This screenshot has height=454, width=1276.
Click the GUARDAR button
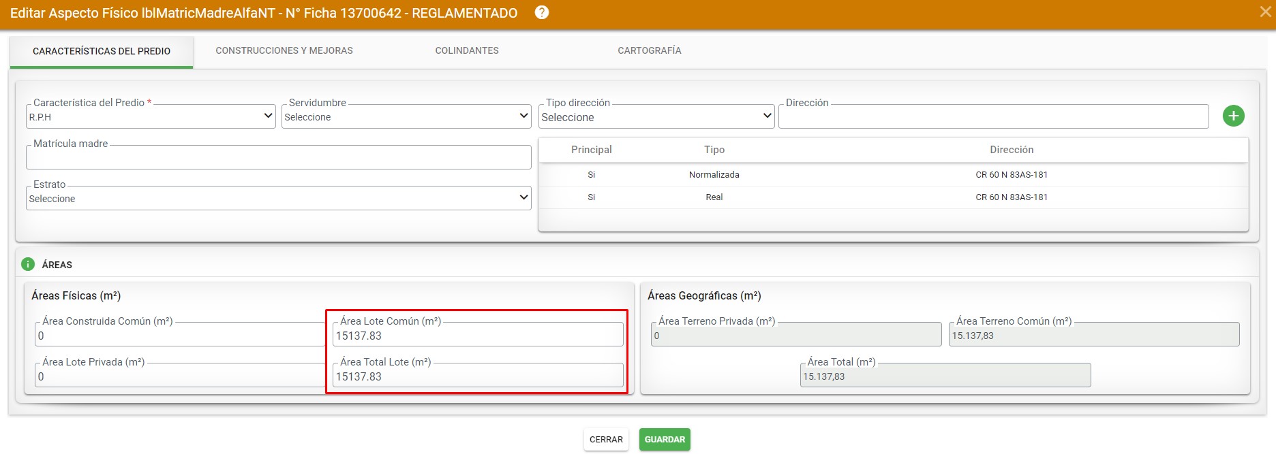coord(665,440)
